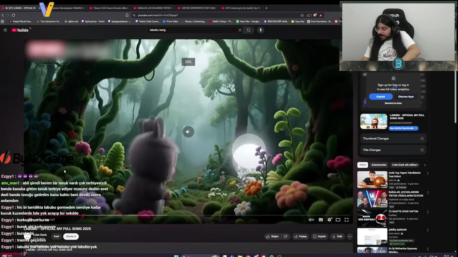Open weather widget showing 12°C
The height and width of the screenshot is (257, 458).
6,256
